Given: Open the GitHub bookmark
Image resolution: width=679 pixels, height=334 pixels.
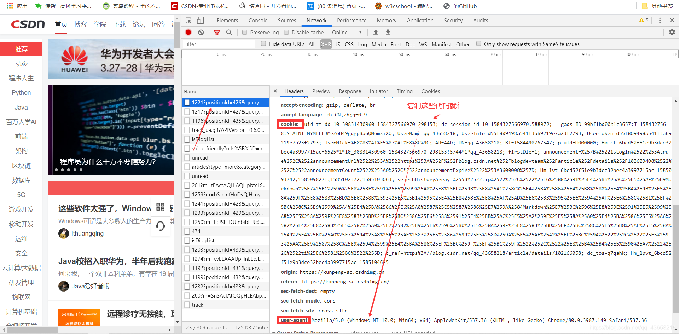Looking at the screenshot, I should (460, 6).
